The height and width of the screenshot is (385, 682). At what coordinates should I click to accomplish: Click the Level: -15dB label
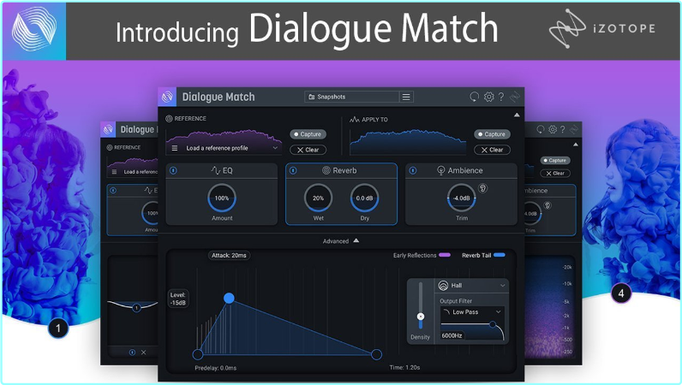coord(178,299)
